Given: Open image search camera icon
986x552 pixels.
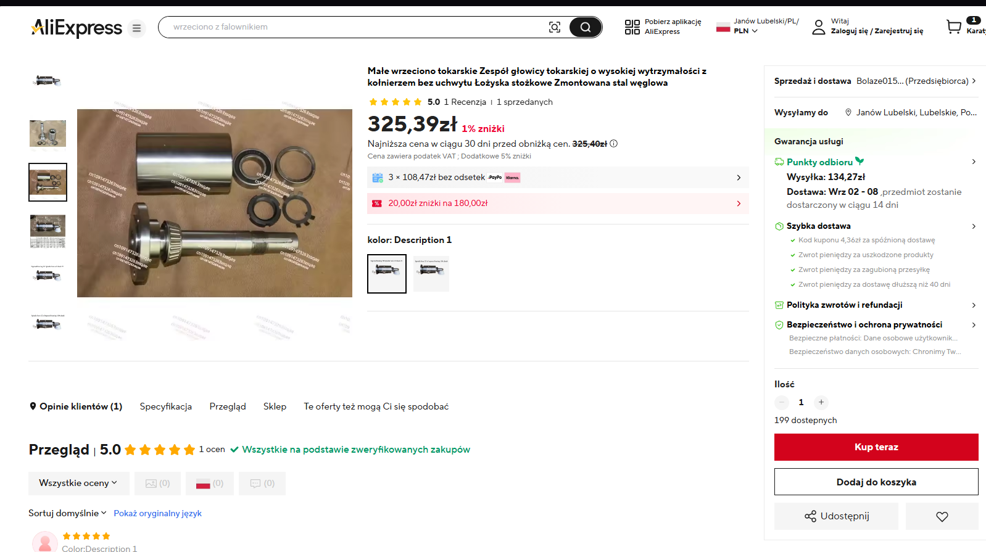Looking at the screenshot, I should click(x=555, y=27).
